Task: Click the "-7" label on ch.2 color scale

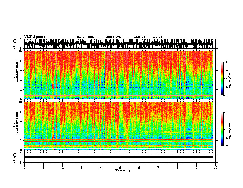Action: (x=226, y=146)
